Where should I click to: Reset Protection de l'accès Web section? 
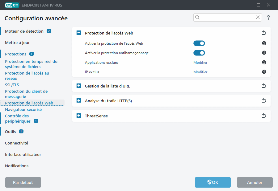(264, 33)
